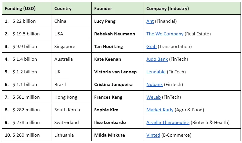This screenshot has height=143, width=242.
Task: Follow the Vinted hyperlink
Action: point(153,135)
